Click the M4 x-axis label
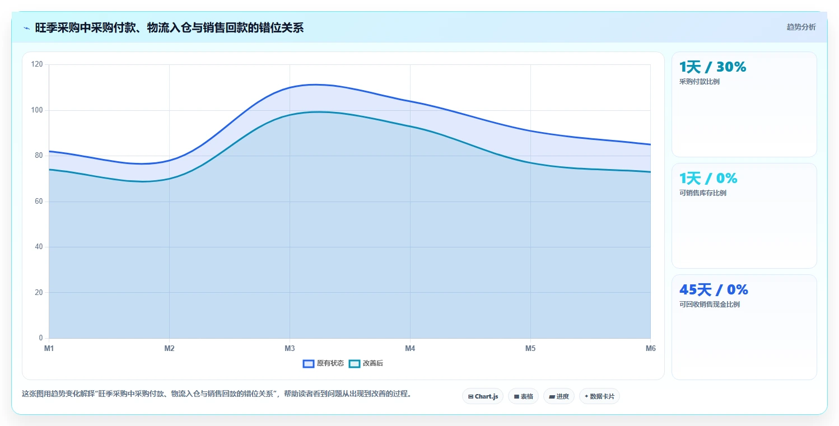This screenshot has height=426, width=839. pos(410,349)
